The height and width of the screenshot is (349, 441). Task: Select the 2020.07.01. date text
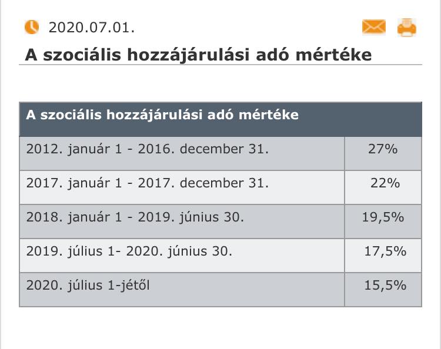tap(92, 28)
